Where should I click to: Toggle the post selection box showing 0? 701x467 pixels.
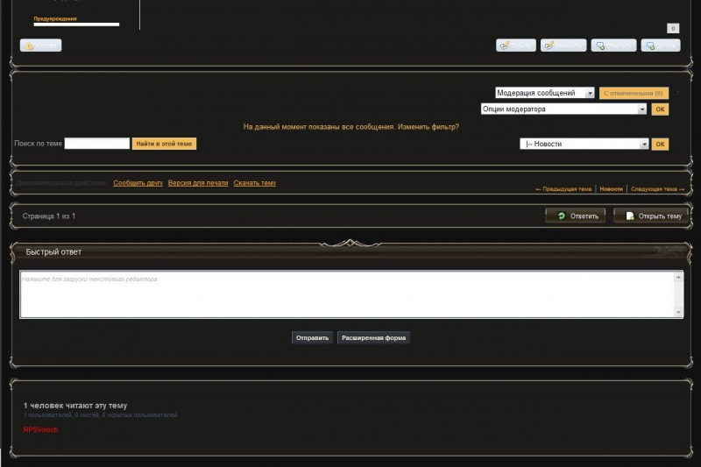point(673,29)
